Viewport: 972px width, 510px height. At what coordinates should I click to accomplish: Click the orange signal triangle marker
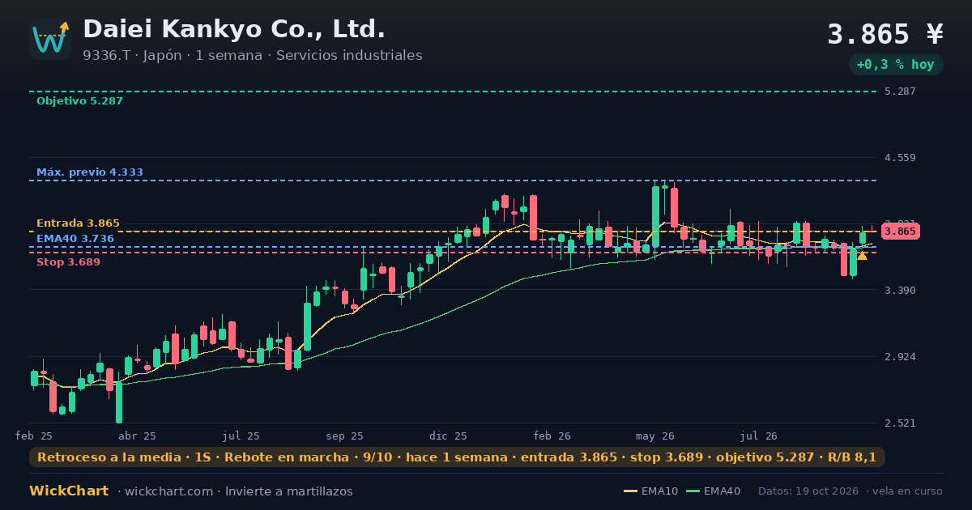click(x=863, y=256)
